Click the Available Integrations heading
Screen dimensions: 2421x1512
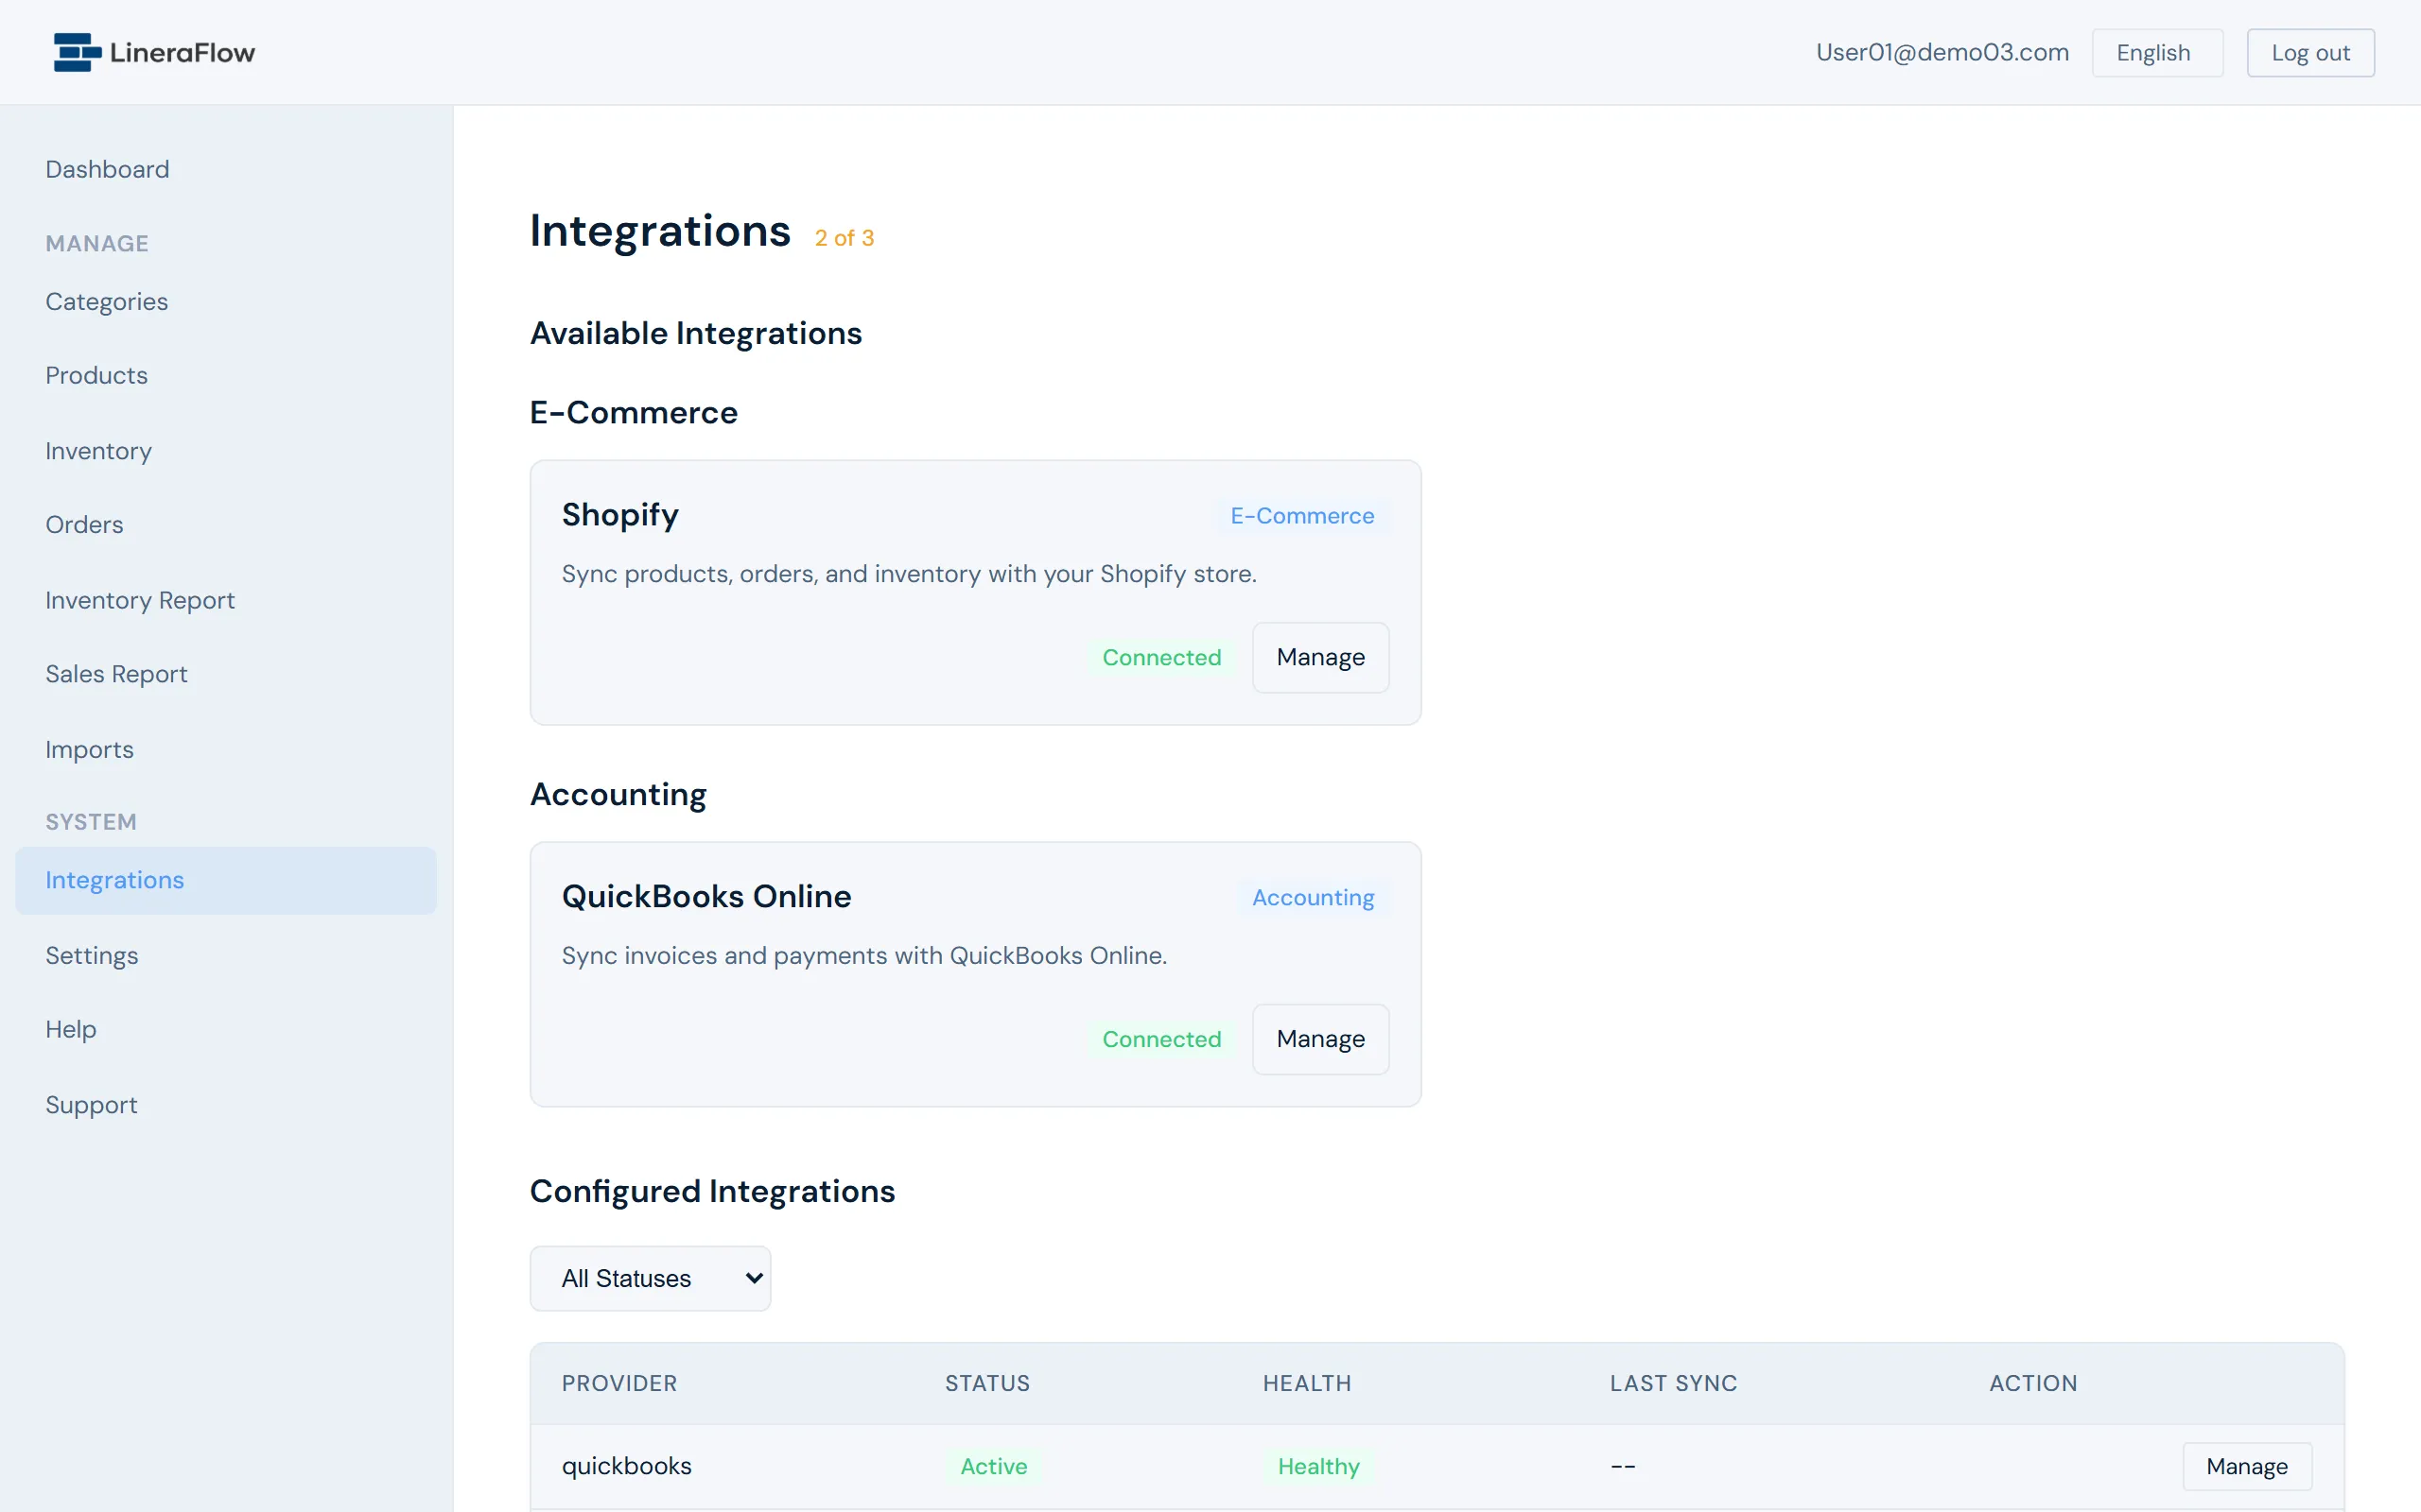tap(695, 333)
